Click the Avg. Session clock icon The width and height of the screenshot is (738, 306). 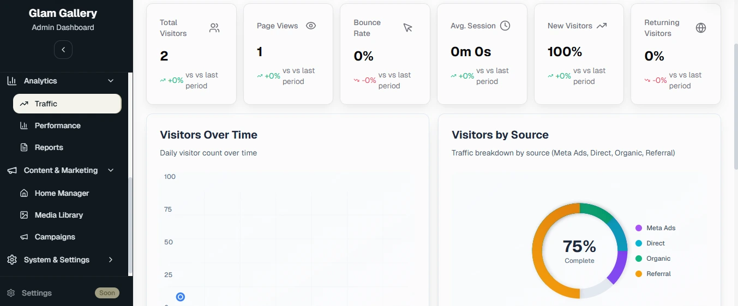[505, 26]
